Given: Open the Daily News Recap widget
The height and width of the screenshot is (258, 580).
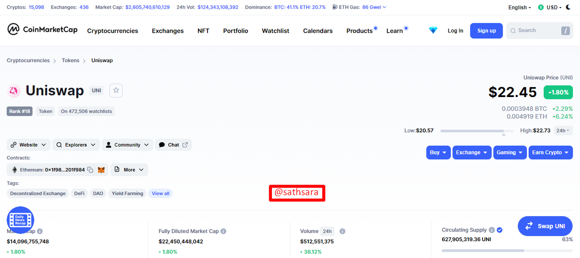Looking at the screenshot, I should pyautogui.click(x=20, y=220).
